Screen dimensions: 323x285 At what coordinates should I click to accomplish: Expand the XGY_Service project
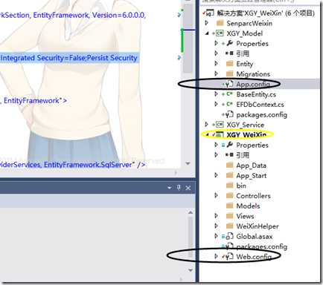pyautogui.click(x=206, y=125)
